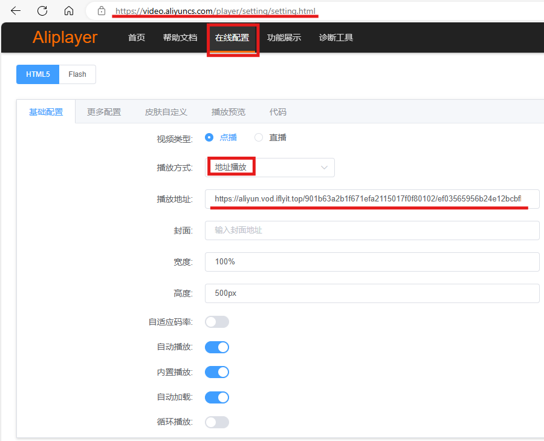Viewport: 544px width, 441px height.
Task: Open the 基础配置 tab
Action: 46,112
